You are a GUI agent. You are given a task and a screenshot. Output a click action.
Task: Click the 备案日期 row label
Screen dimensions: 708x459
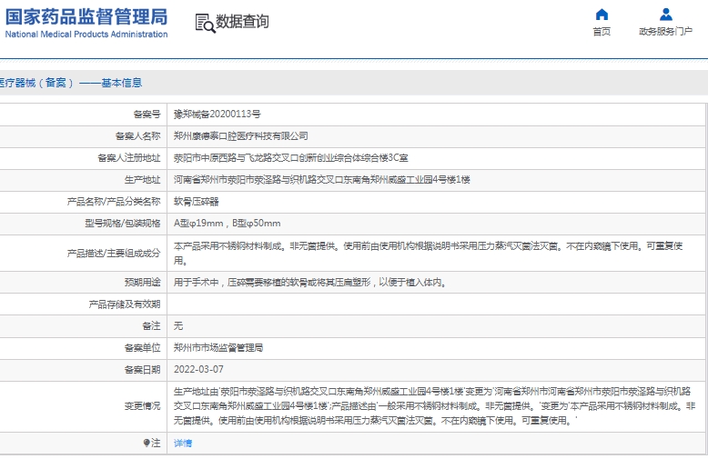click(142, 370)
